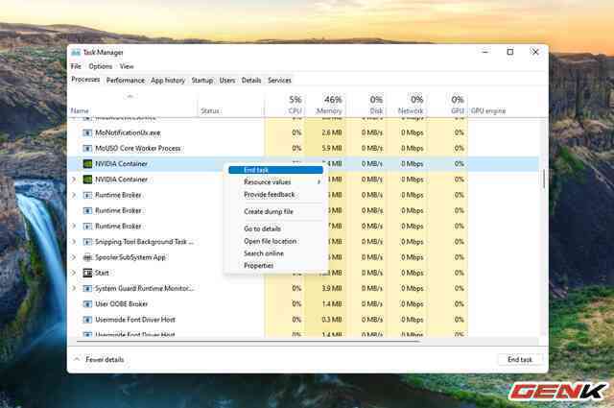The width and height of the screenshot is (614, 408).
Task: Click the vertical scrollbar thumb in process list
Action: [544, 179]
